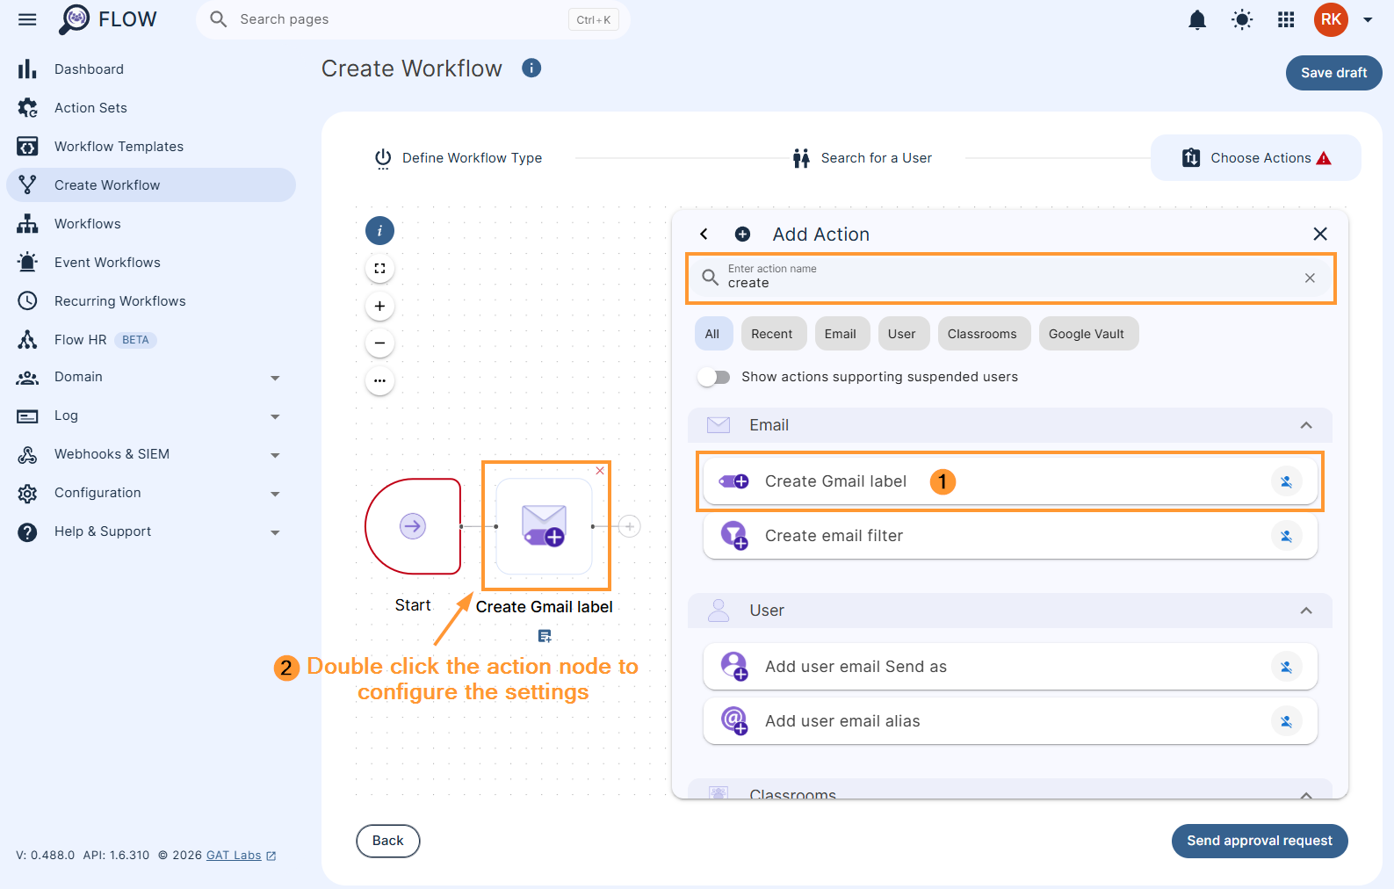Viewport: 1394px width, 889px height.
Task: Click the note icon under Gmail label node
Action: point(545,636)
